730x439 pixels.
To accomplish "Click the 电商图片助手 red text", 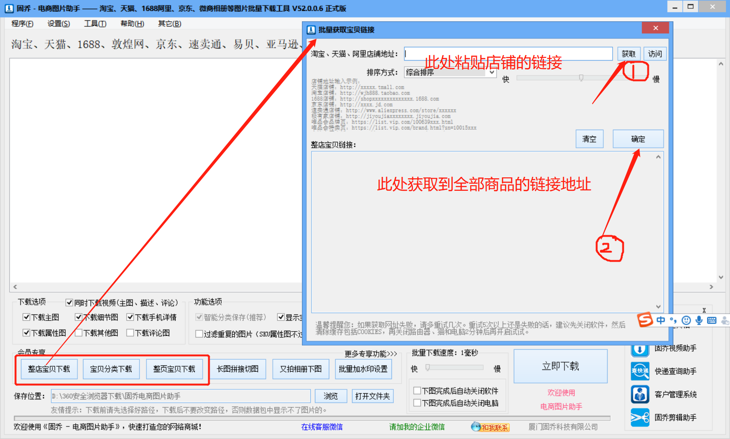I will (x=561, y=407).
